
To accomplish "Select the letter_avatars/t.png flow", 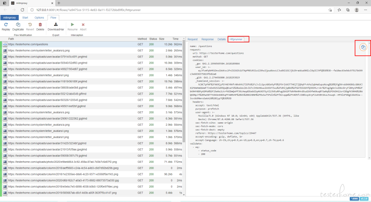I will coord(92,137).
